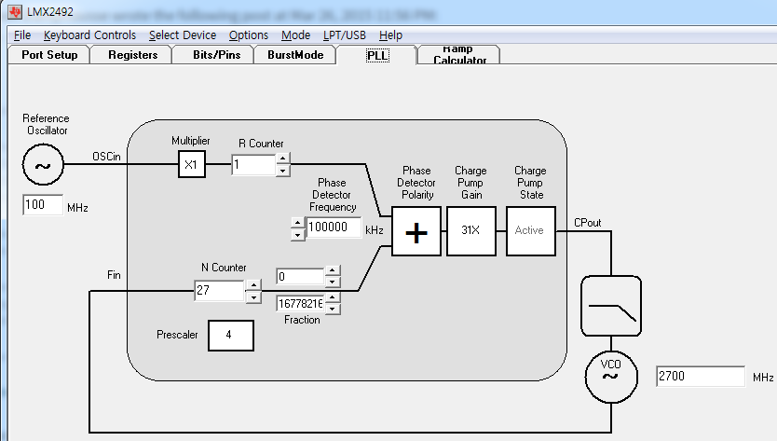
Task: Click the X1 Multiplier block
Action: coord(192,164)
